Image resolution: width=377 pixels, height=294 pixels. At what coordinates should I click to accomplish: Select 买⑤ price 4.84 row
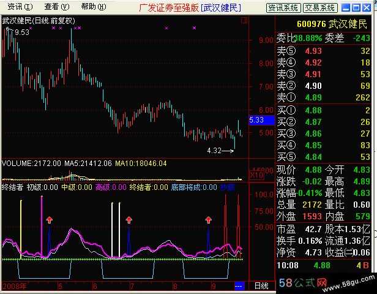(x=323, y=157)
